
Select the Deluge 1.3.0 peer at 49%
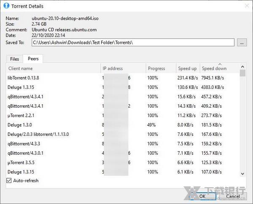point(51,125)
